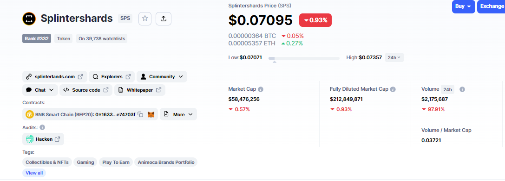Image resolution: width=505 pixels, height=181 pixels.
Task: Change the 24h low/high range dropdown
Action: [394, 58]
